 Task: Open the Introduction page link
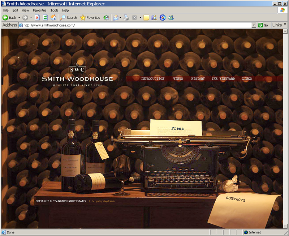pos(153,79)
